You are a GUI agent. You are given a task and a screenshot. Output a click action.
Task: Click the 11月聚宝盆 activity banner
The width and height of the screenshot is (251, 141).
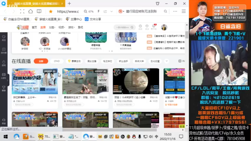pyautogui.click(x=126, y=38)
